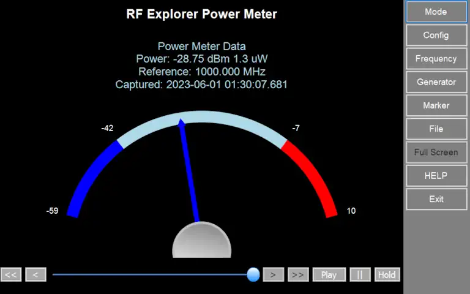Click the playback slider handle
The width and height of the screenshot is (470, 294).
(253, 274)
